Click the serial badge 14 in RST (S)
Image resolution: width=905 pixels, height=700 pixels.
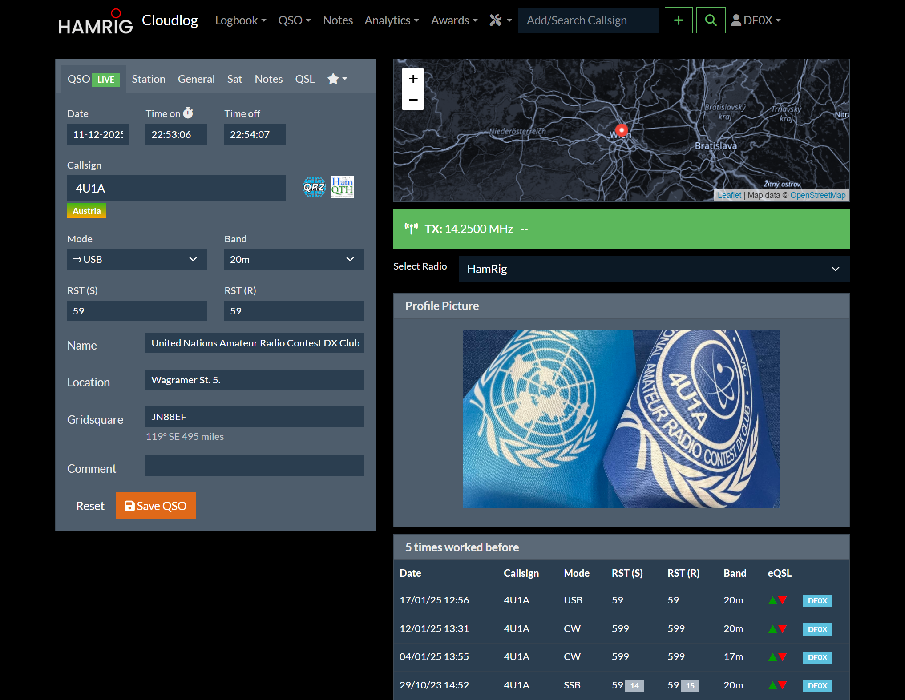click(634, 686)
